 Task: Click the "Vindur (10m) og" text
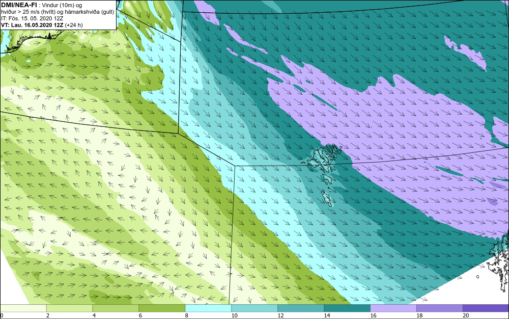click(62, 5)
